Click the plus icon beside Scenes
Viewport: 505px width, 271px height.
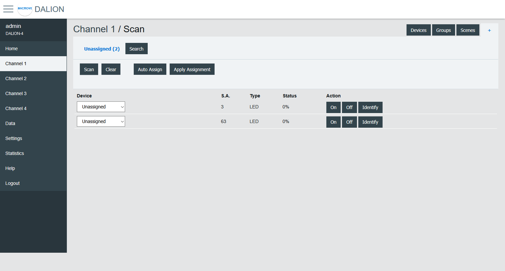489,30
